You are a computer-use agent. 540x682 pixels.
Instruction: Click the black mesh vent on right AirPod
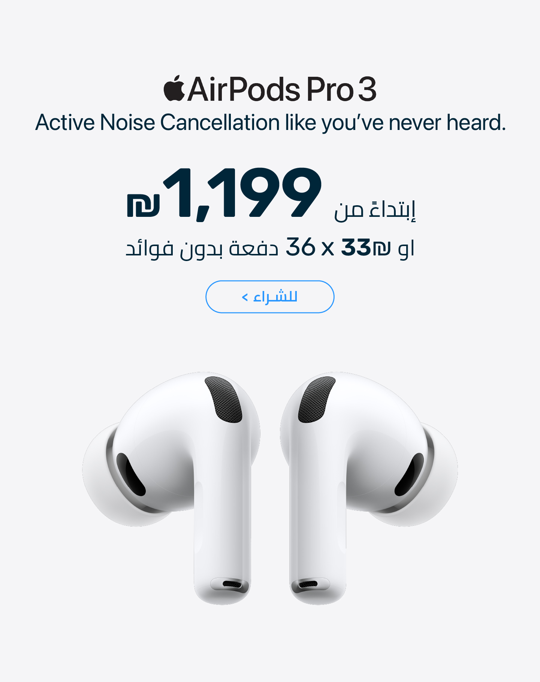click(x=317, y=399)
